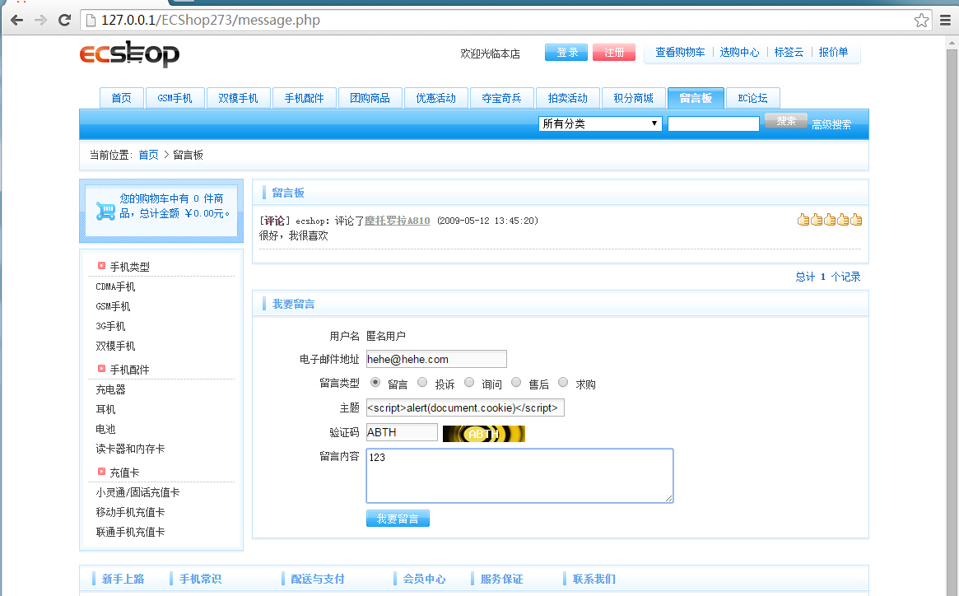Viewport: 959px width, 596px height.
Task: Reload the page with the refresh icon
Action: point(64,21)
